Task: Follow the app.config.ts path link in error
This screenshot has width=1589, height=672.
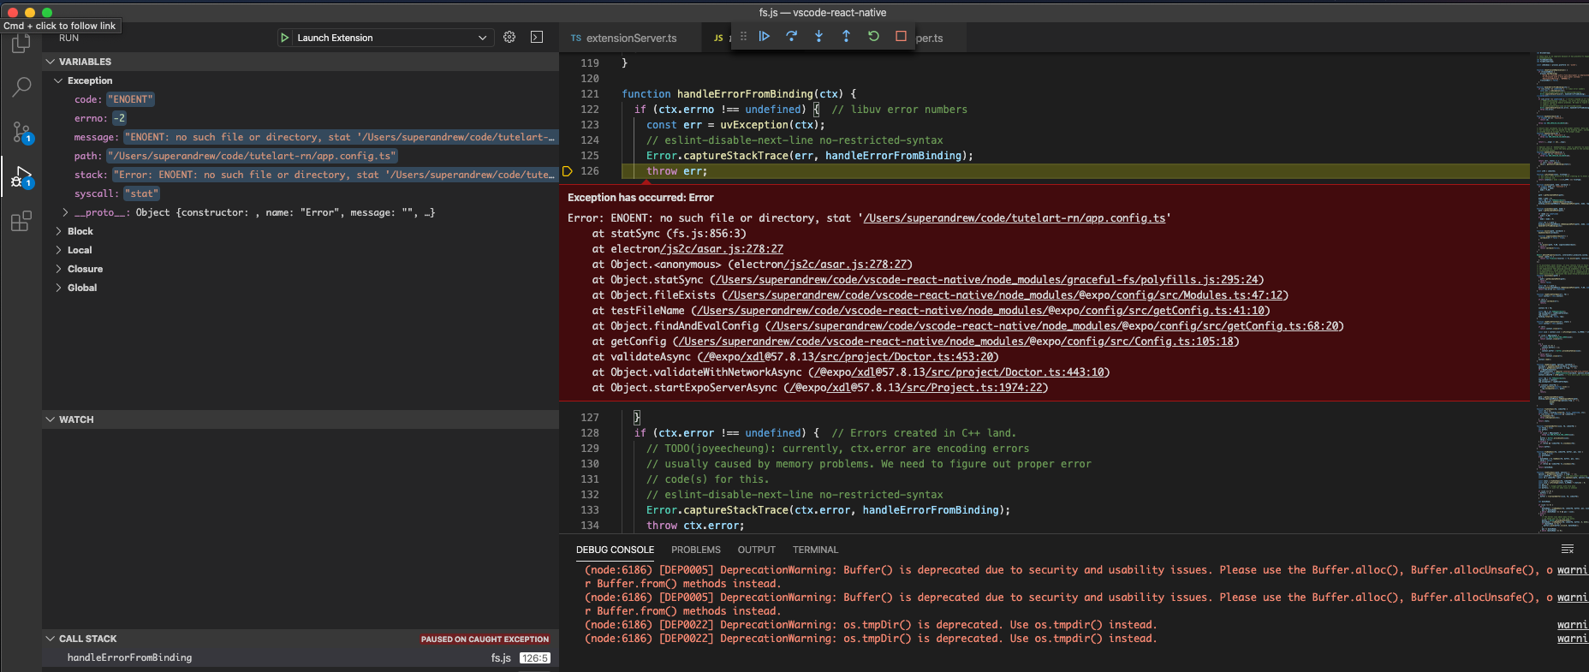Action: coord(1015,218)
